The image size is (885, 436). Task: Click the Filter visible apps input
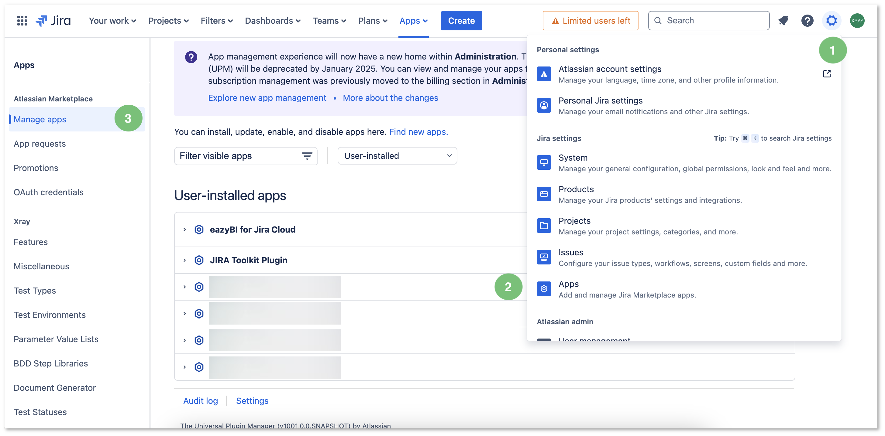(x=245, y=156)
